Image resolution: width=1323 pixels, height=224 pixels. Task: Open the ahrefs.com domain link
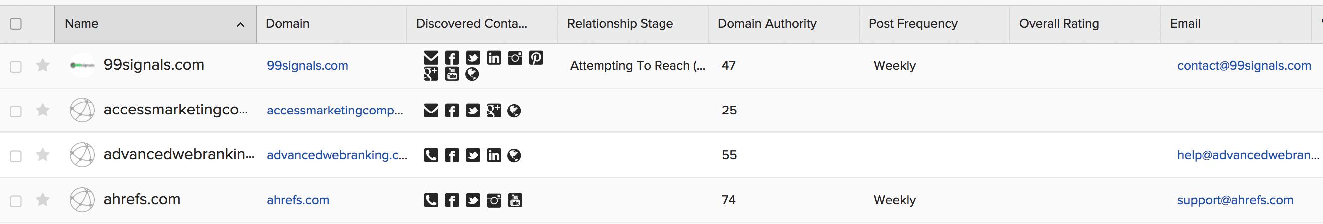298,200
